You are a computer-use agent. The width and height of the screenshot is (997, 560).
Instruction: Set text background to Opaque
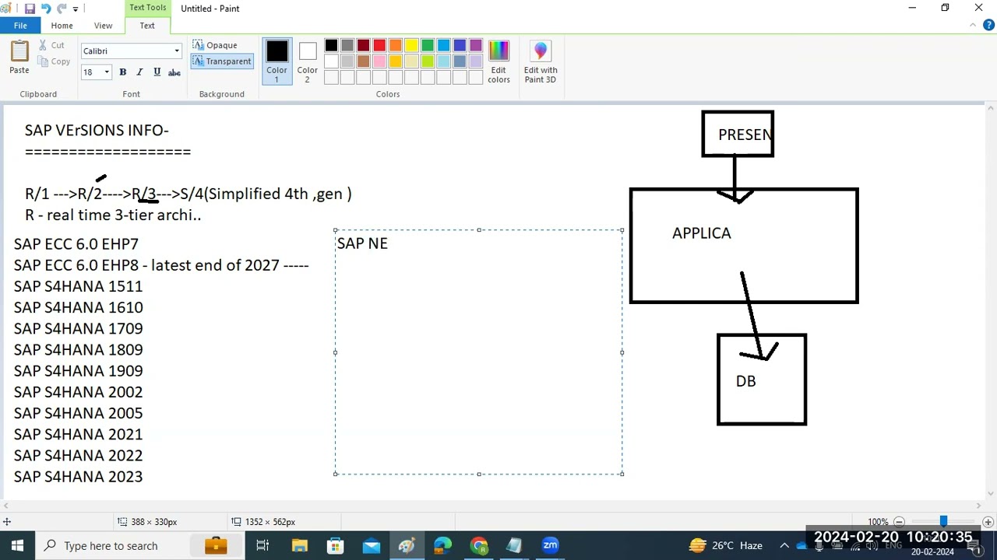pos(215,45)
